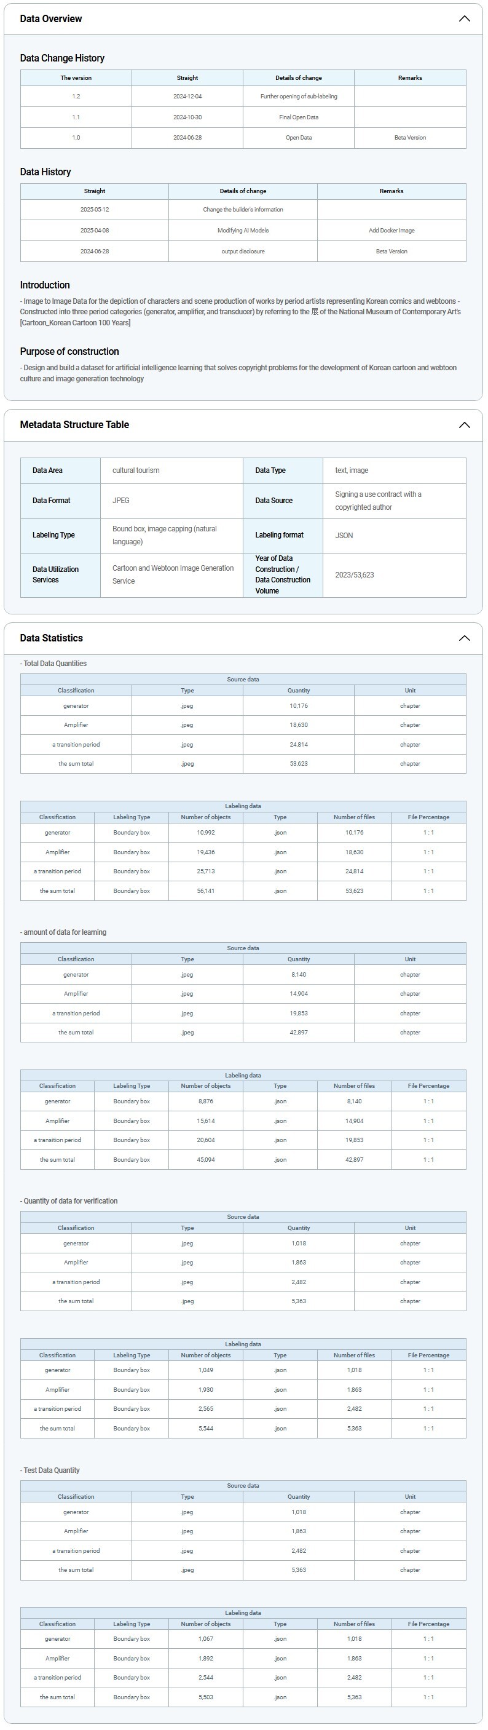Click the JPEG data format value

[122, 501]
